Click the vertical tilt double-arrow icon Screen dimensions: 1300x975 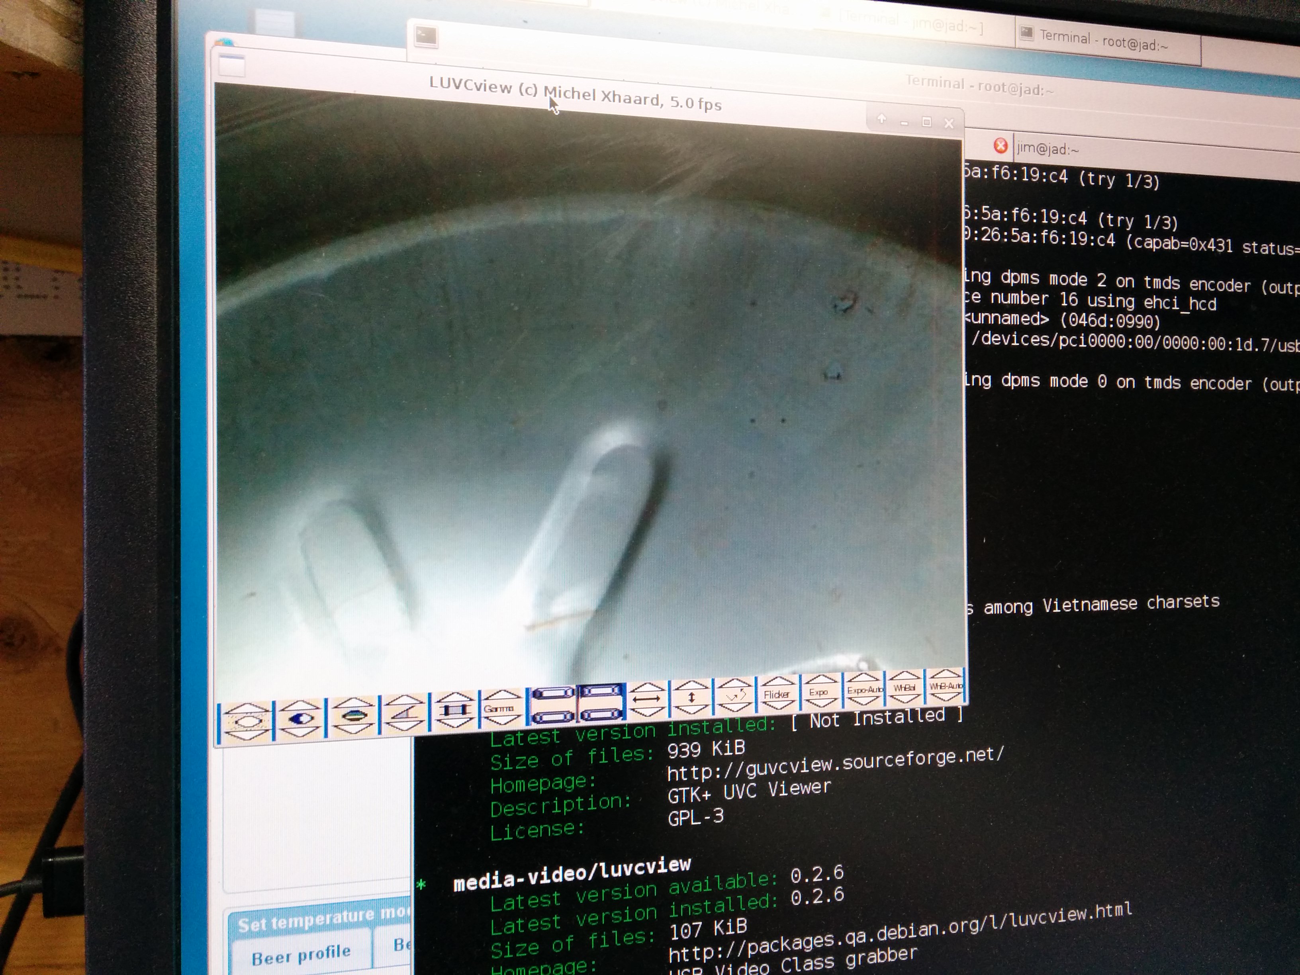691,697
